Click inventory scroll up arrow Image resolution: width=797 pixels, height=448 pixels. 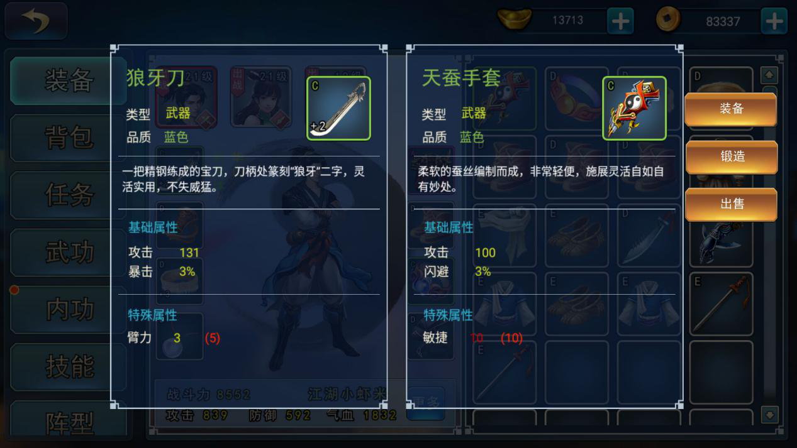tap(769, 76)
